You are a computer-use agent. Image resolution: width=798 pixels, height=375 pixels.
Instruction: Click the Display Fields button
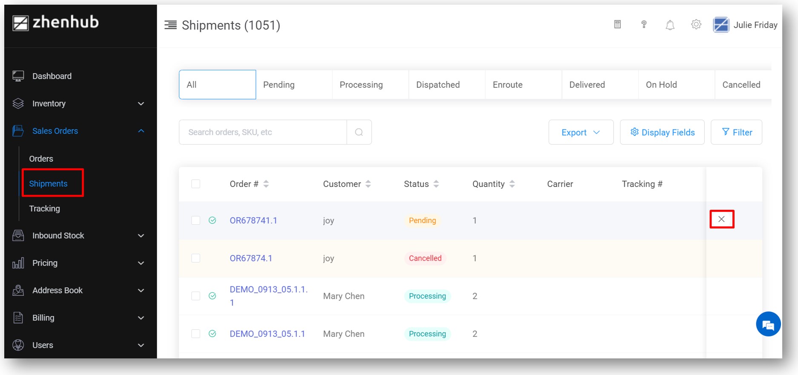click(x=662, y=132)
